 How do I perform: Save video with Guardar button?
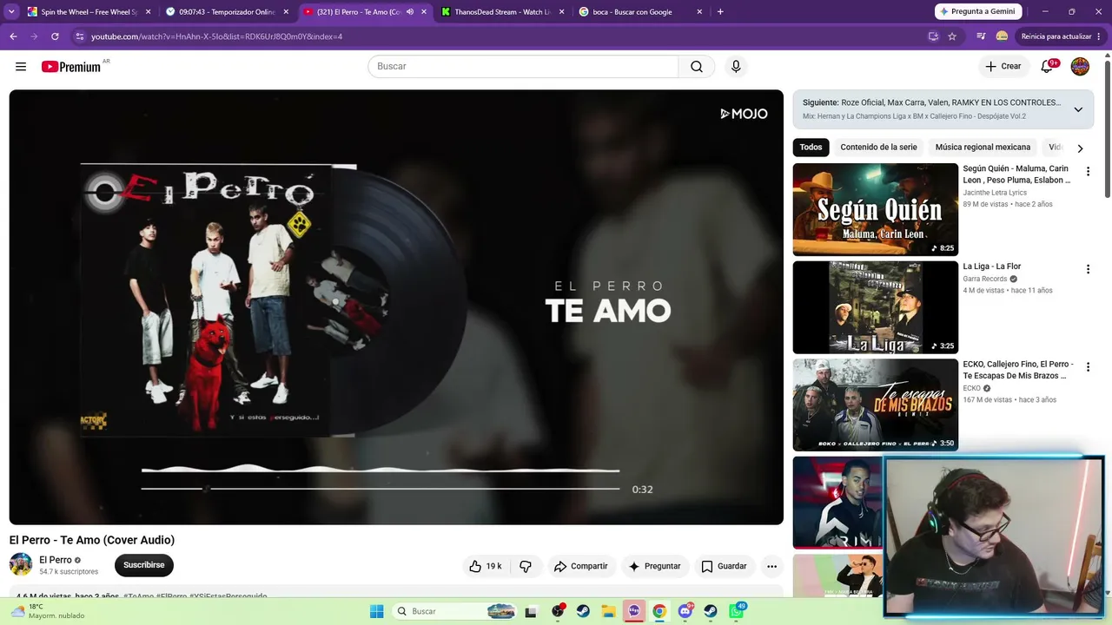[724, 566]
